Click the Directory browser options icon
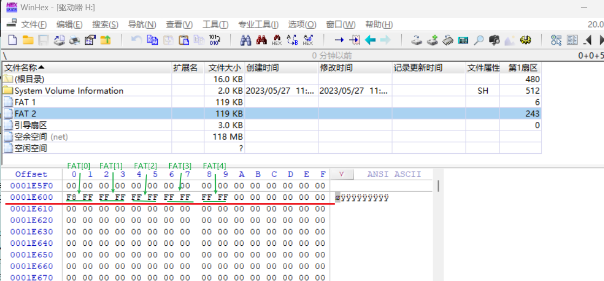The width and height of the screenshot is (604, 281). click(556, 40)
